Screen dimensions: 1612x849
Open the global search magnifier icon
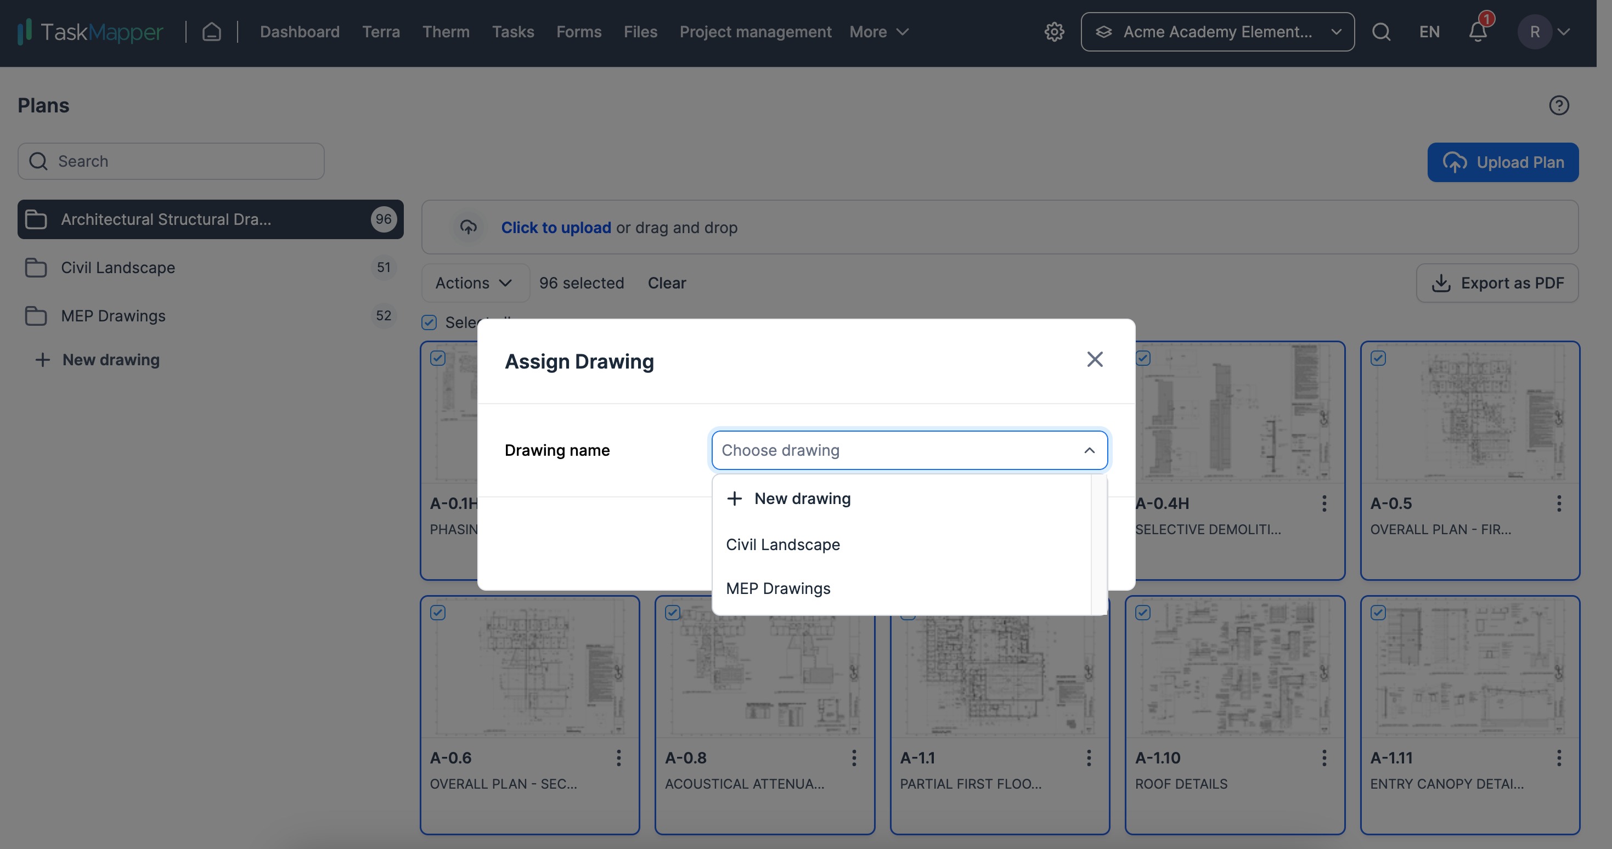click(x=1381, y=32)
